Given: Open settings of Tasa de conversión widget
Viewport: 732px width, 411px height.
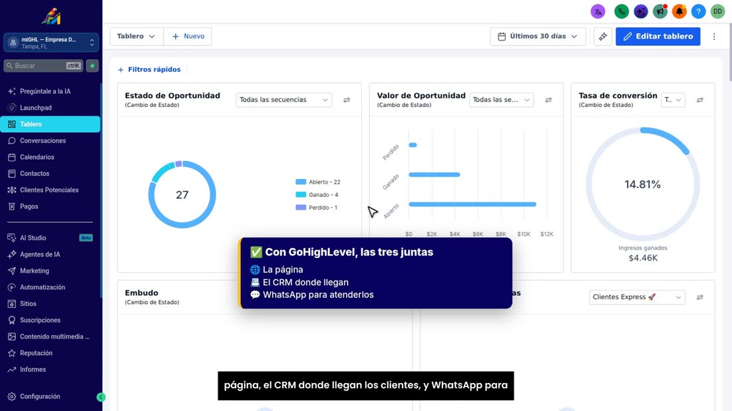Looking at the screenshot, I should point(700,100).
